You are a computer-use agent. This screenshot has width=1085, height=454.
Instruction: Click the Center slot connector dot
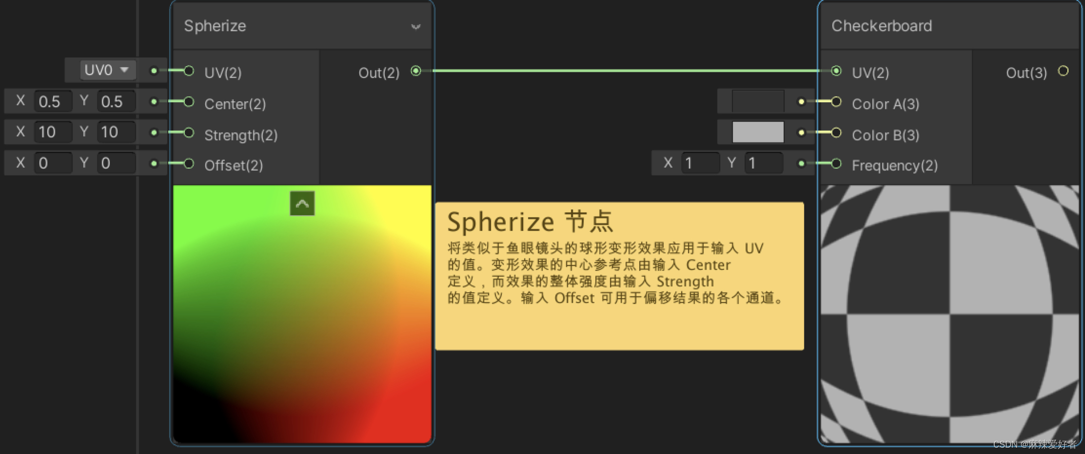(x=154, y=102)
